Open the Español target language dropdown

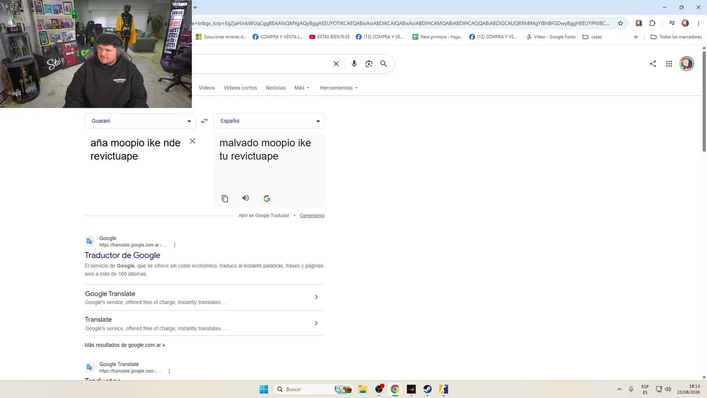click(269, 121)
